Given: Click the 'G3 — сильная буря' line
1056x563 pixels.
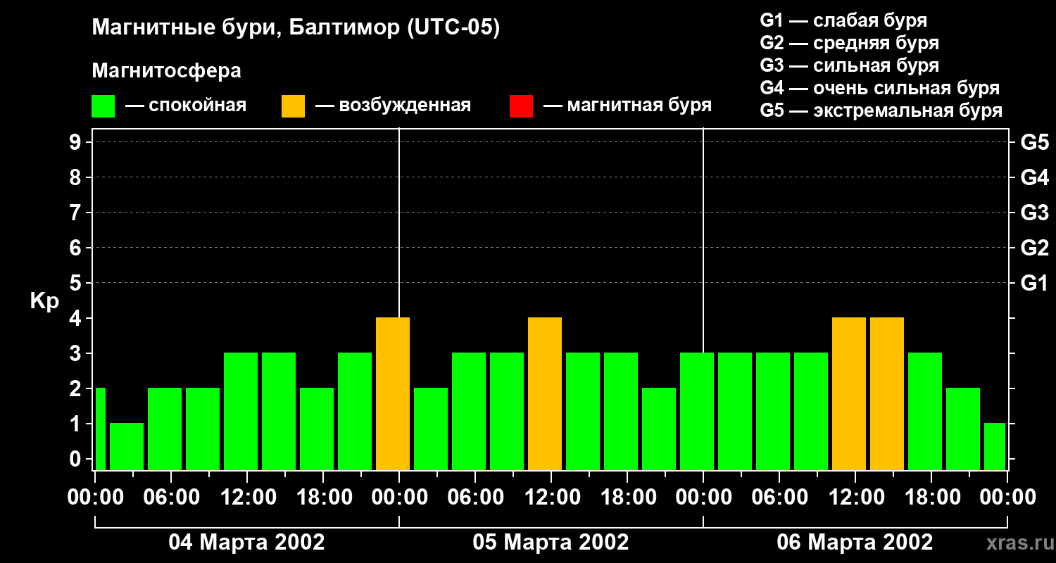Looking at the screenshot, I should [850, 65].
